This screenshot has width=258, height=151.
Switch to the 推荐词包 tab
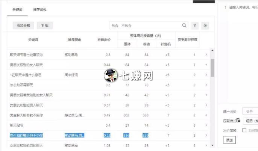39,9
